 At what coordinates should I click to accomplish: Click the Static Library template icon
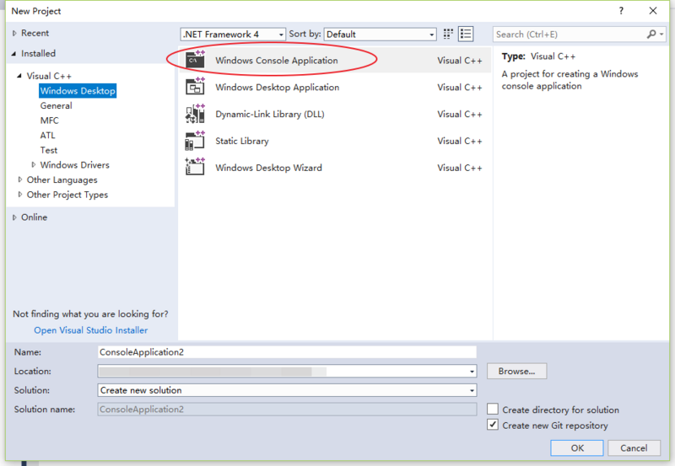pyautogui.click(x=195, y=141)
